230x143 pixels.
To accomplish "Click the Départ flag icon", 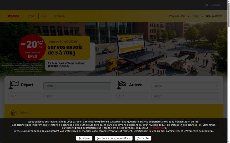I will click(x=13, y=85).
